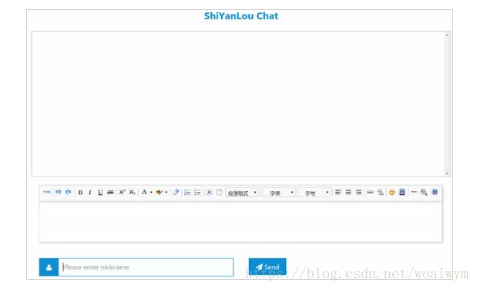Click the HTML source view icon

pyautogui.click(x=46, y=192)
